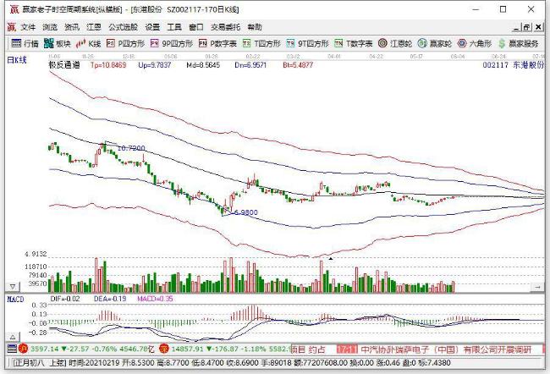Open the 六角形 hexagon tool

(x=475, y=43)
